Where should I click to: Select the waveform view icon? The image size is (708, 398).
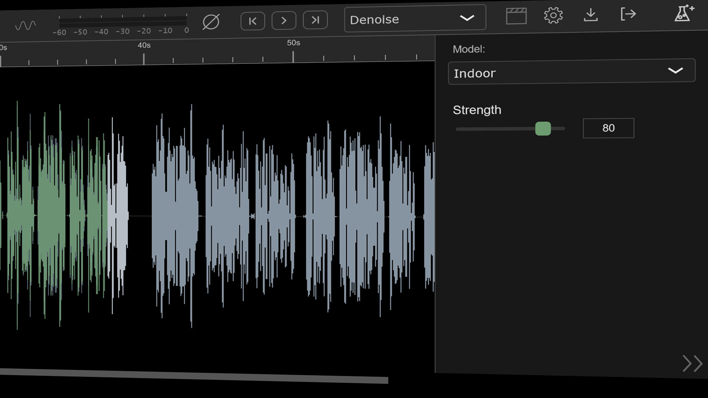point(25,25)
